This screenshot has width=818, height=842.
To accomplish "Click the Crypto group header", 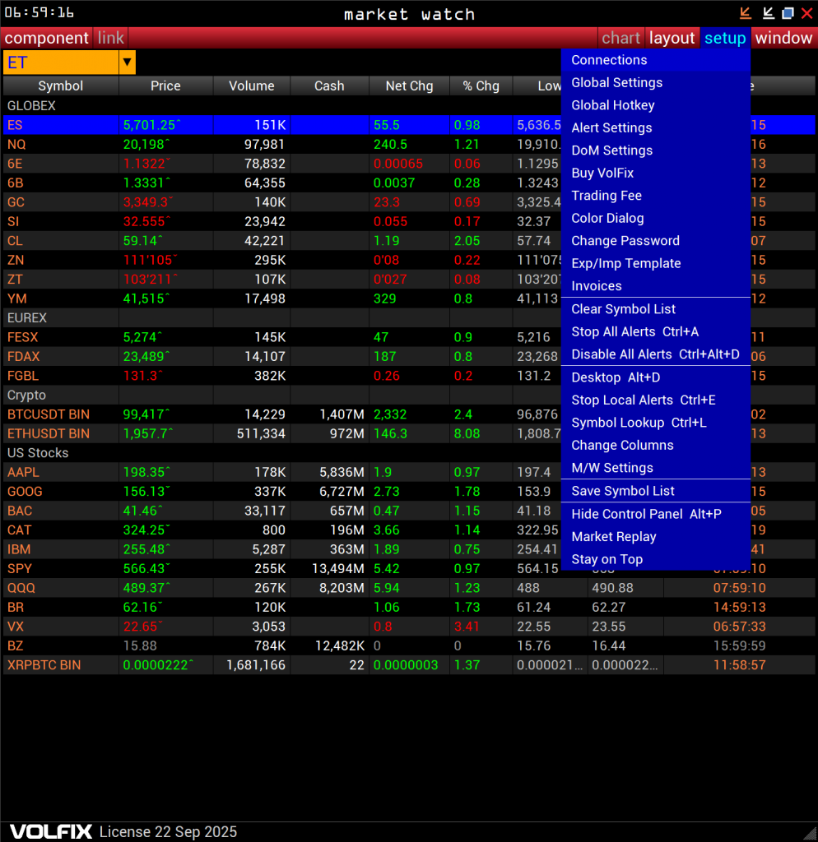I will 26,396.
